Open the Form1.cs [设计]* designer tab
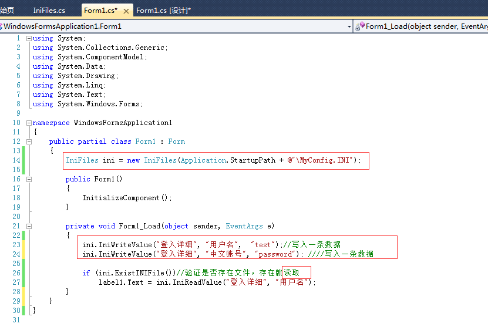The image size is (488, 330). pos(163,11)
